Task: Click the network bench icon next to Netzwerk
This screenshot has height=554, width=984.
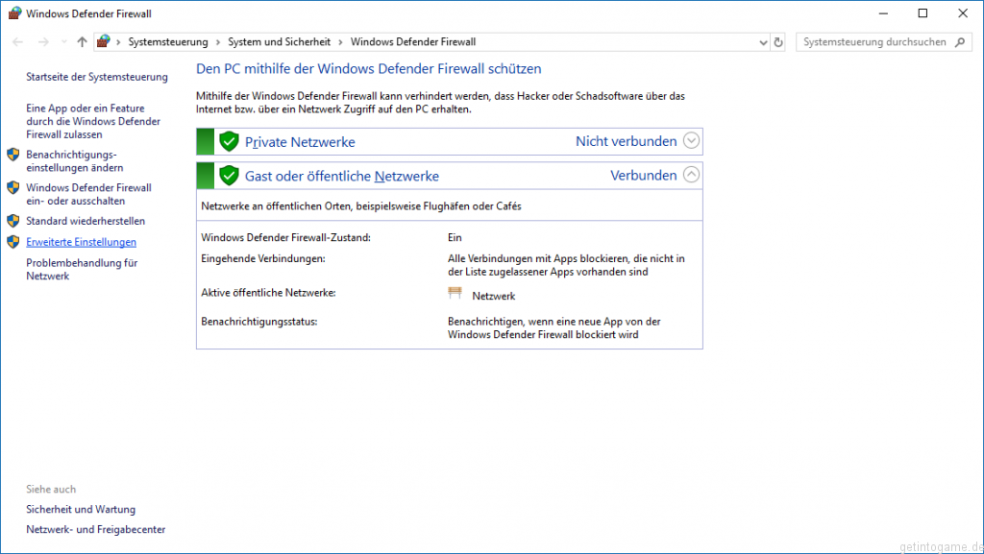Action: tap(455, 293)
